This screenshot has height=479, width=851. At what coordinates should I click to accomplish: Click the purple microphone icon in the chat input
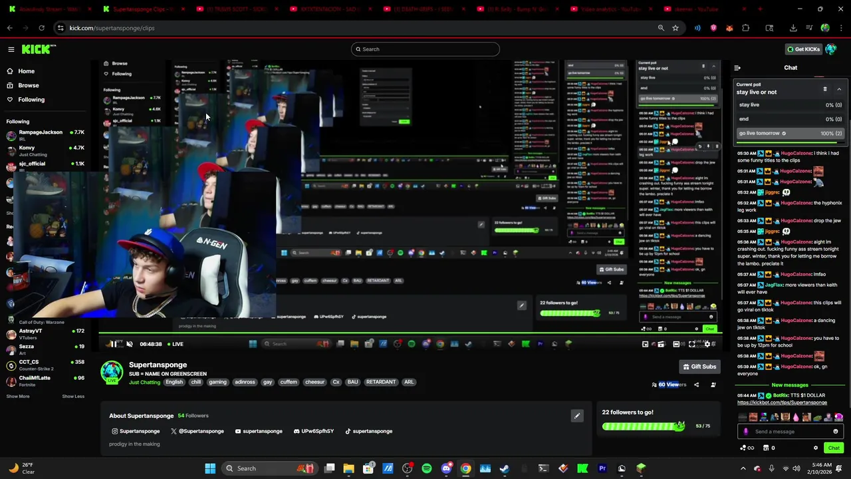pos(745,432)
